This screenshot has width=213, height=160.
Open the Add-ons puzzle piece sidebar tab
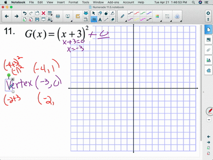[x=209, y=70]
